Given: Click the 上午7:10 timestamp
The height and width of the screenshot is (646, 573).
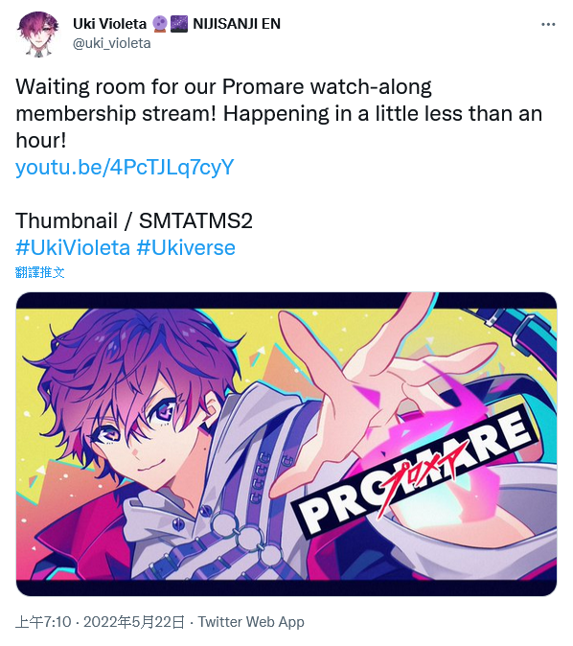Looking at the screenshot, I should pos(43,622).
